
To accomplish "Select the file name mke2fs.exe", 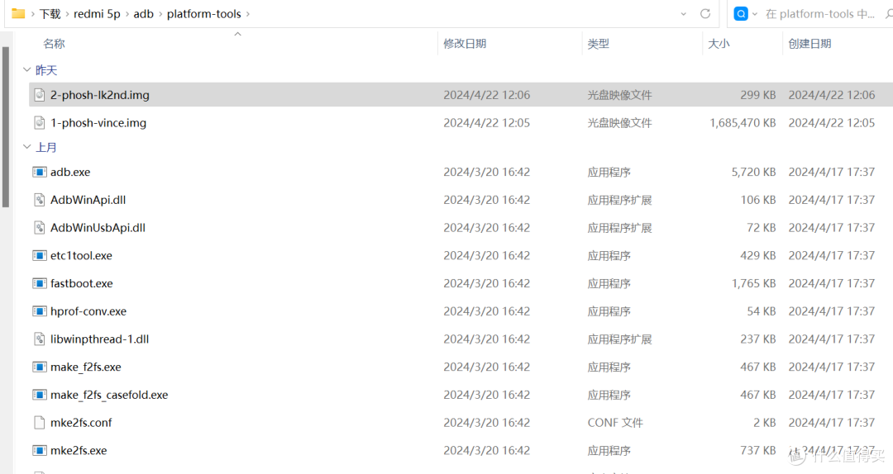I will [79, 451].
